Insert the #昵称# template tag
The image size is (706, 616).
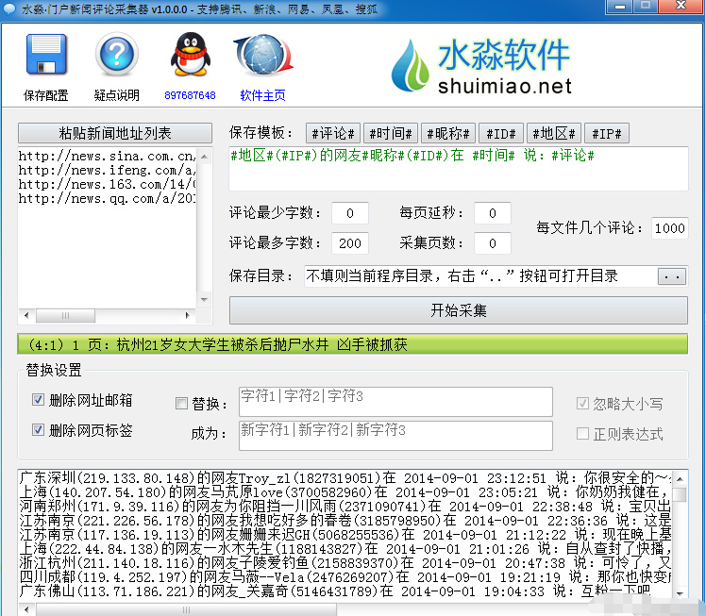[446, 134]
